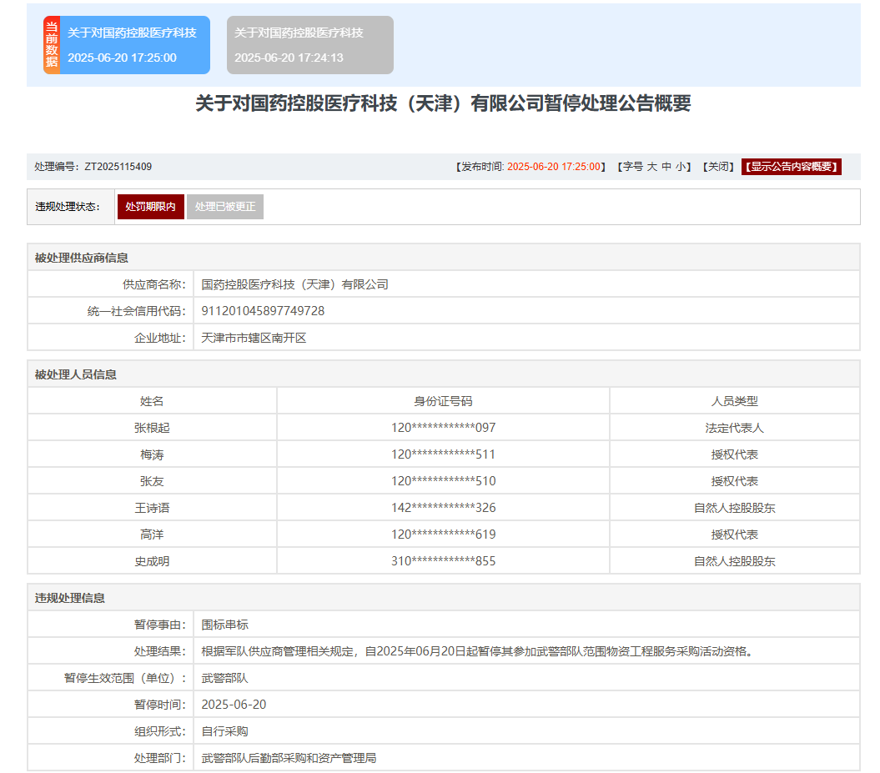Click the 被处理人员信息 section header
Image resolution: width=880 pixels, height=773 pixels.
[76, 374]
